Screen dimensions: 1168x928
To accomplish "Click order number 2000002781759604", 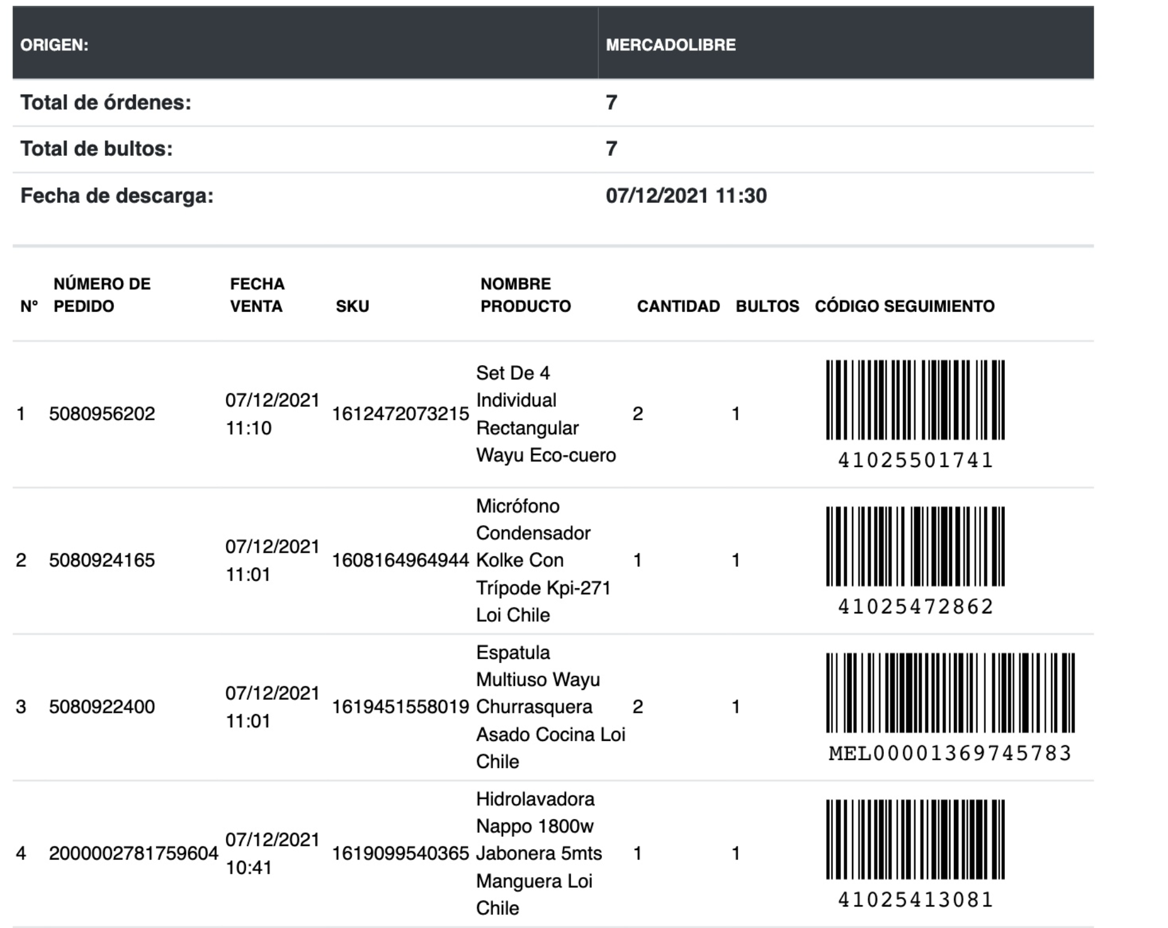I will click(133, 853).
